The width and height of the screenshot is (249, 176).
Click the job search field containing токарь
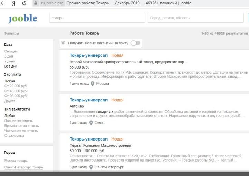pos(97,18)
